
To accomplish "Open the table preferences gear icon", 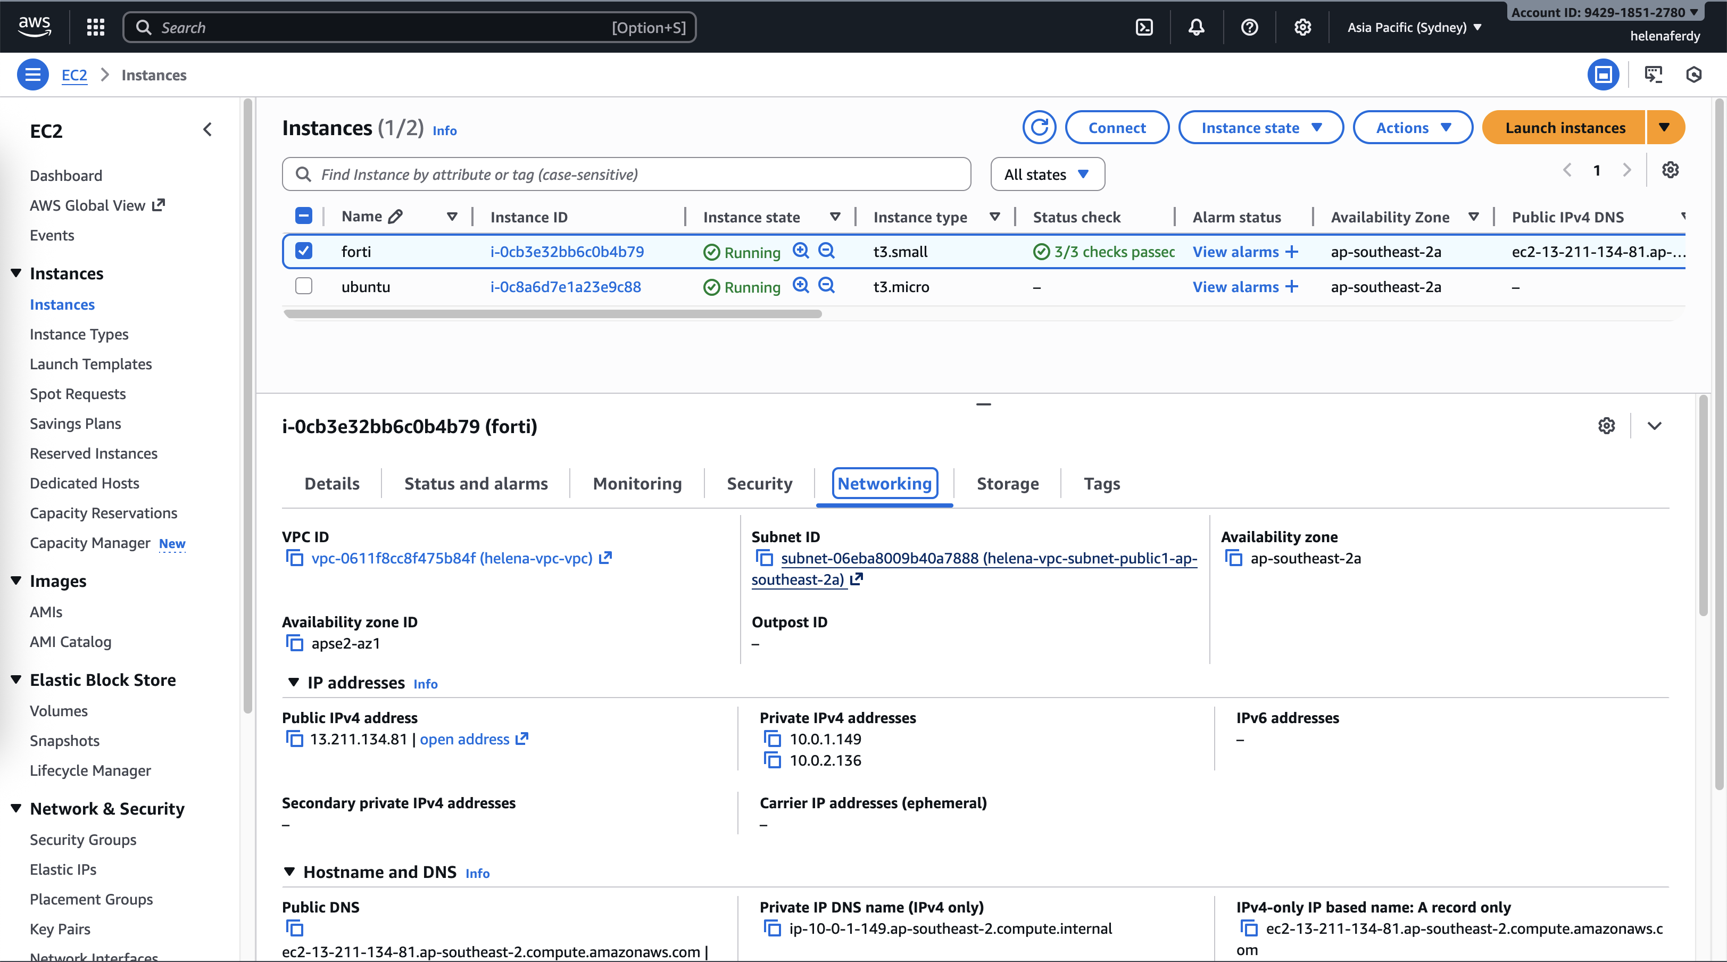I will (1670, 170).
